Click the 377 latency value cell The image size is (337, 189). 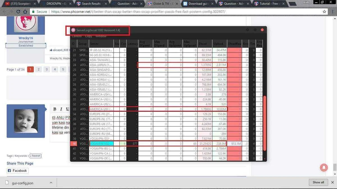coord(132,144)
